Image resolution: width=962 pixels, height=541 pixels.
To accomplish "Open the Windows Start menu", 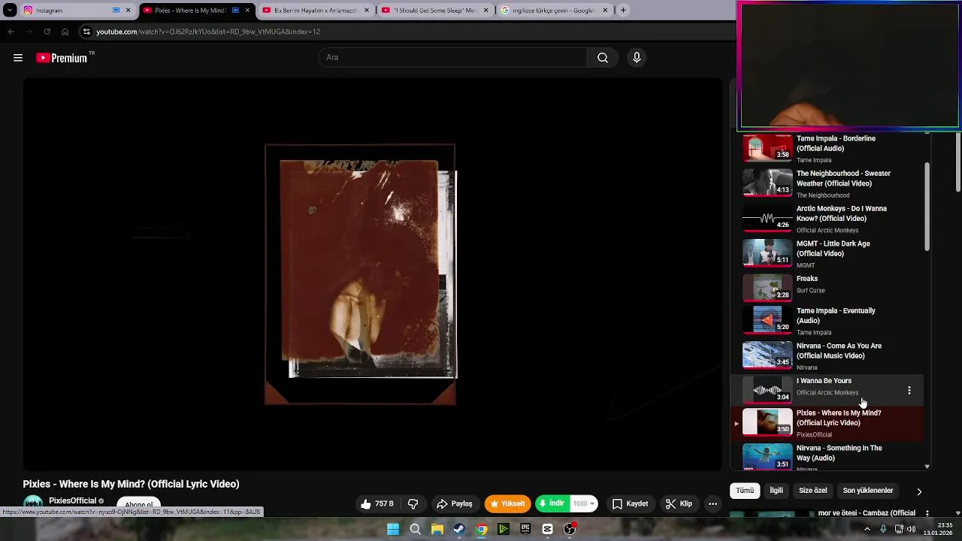I will (x=393, y=529).
